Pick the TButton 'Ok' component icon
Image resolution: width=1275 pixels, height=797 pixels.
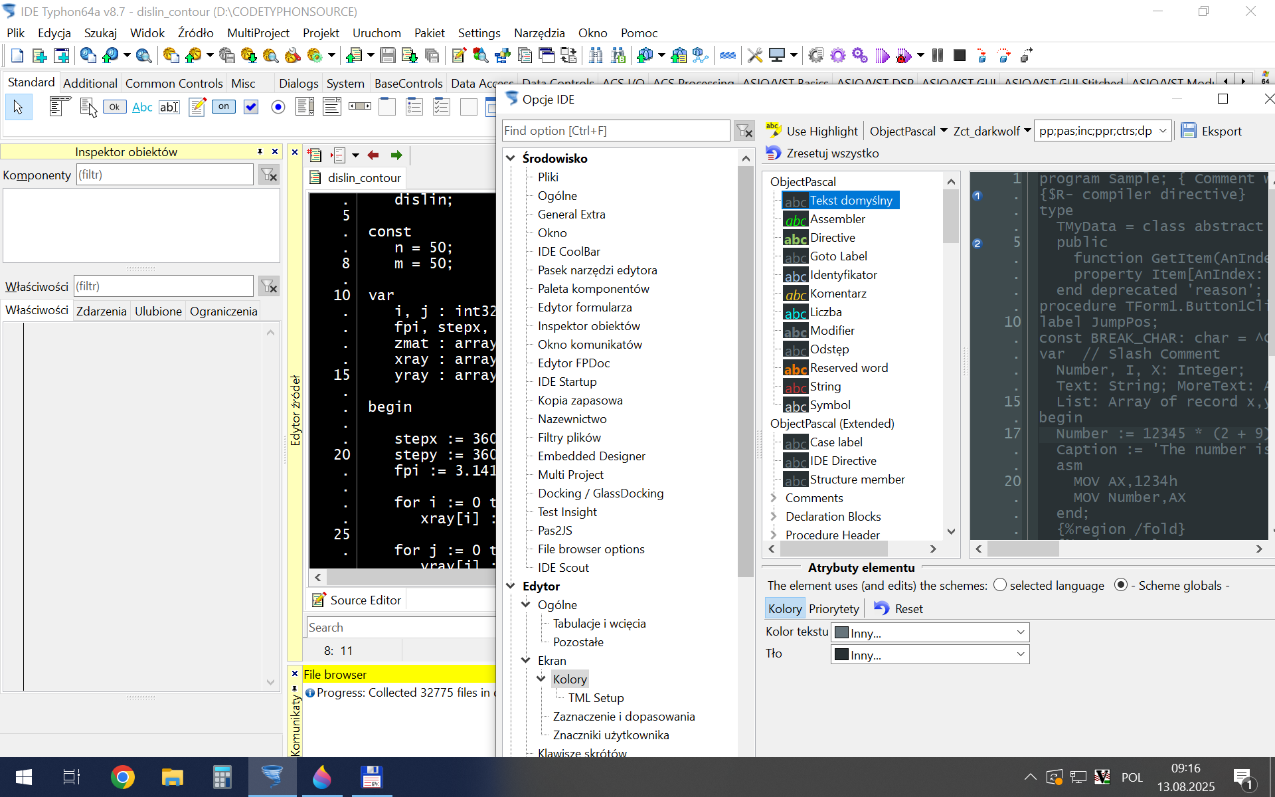(115, 107)
